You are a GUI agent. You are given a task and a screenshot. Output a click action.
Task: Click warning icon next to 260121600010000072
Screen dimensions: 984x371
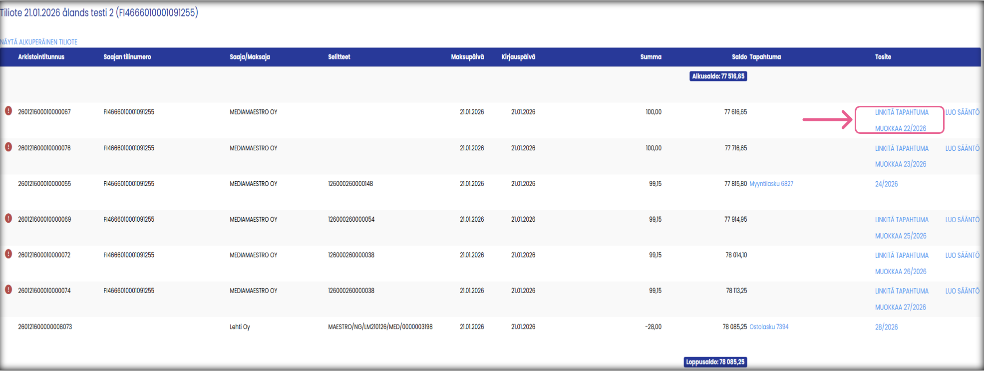click(x=8, y=254)
